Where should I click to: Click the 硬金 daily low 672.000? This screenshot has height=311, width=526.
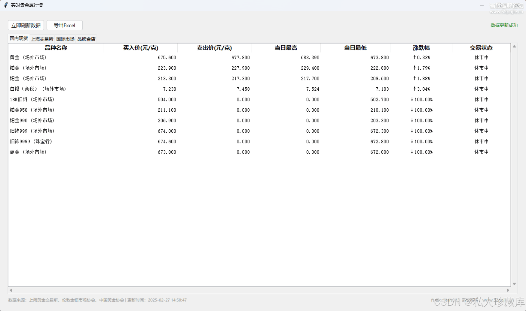(379, 152)
